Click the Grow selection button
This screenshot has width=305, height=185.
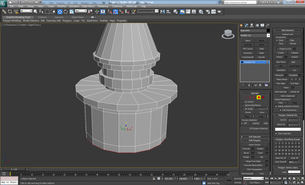pos(262,113)
